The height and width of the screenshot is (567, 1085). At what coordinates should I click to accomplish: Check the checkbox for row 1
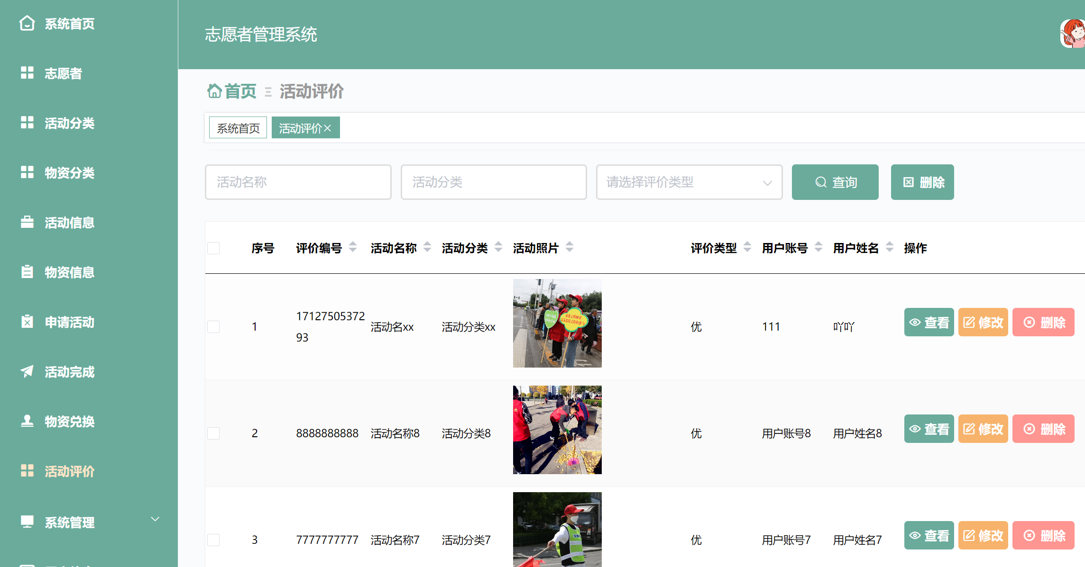click(213, 327)
